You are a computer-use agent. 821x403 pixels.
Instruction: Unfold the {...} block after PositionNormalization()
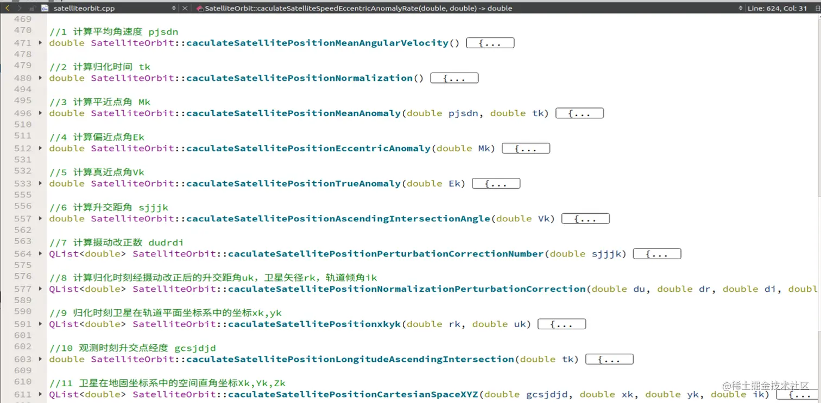tap(454, 78)
